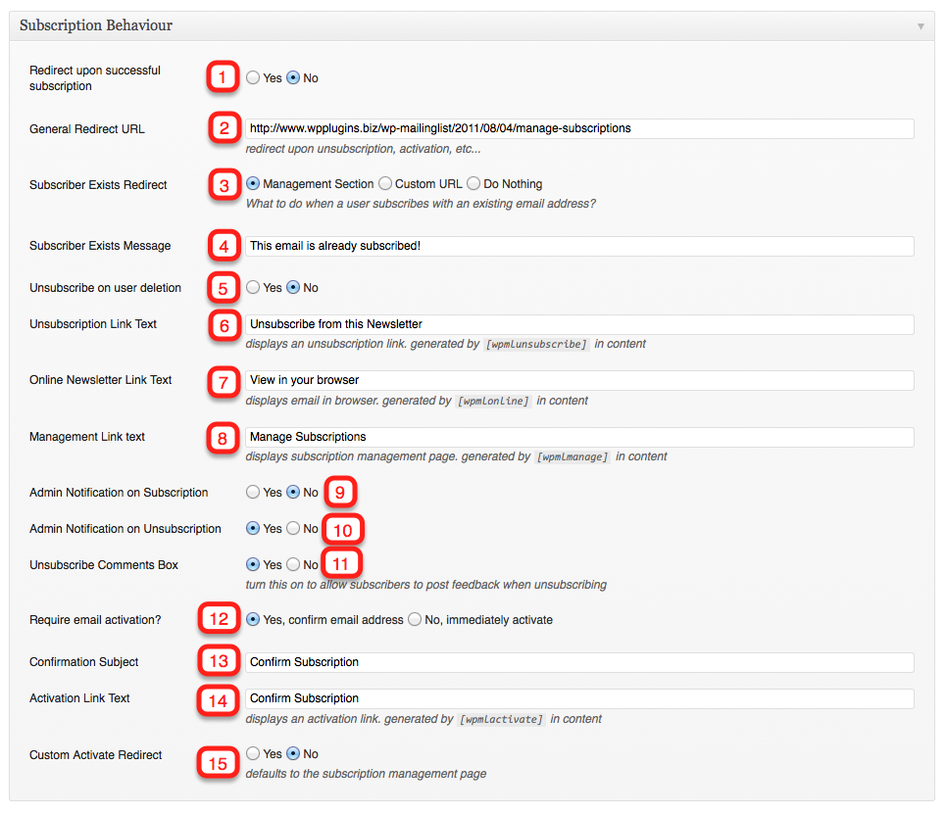The width and height of the screenshot is (947, 813).
Task: Click the Unsubscription Link Text field
Action: 579,324
